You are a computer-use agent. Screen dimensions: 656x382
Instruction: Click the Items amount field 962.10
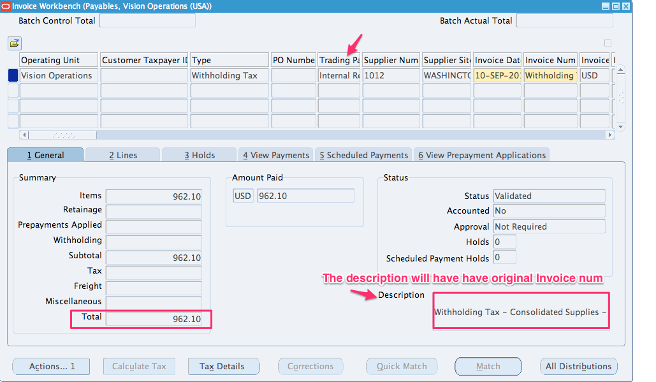[154, 196]
